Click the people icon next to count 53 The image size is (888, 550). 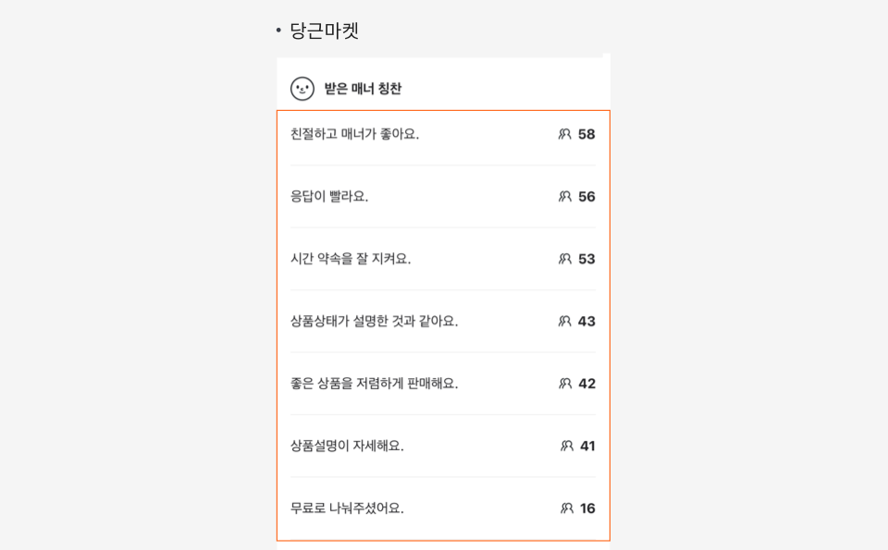pyautogui.click(x=564, y=259)
